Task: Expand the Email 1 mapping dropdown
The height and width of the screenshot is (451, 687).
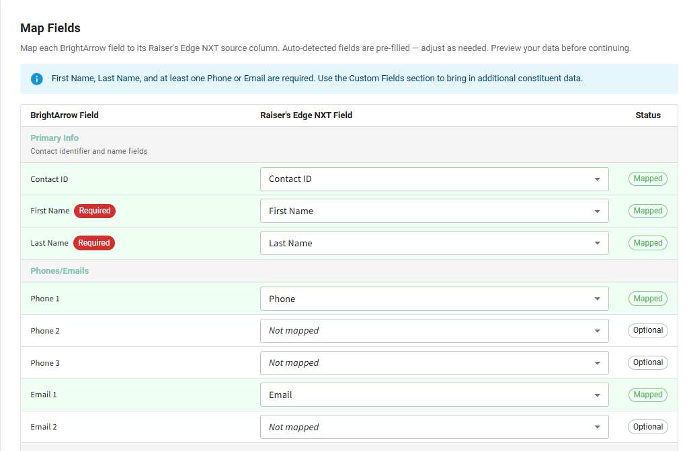Action: [x=434, y=395]
